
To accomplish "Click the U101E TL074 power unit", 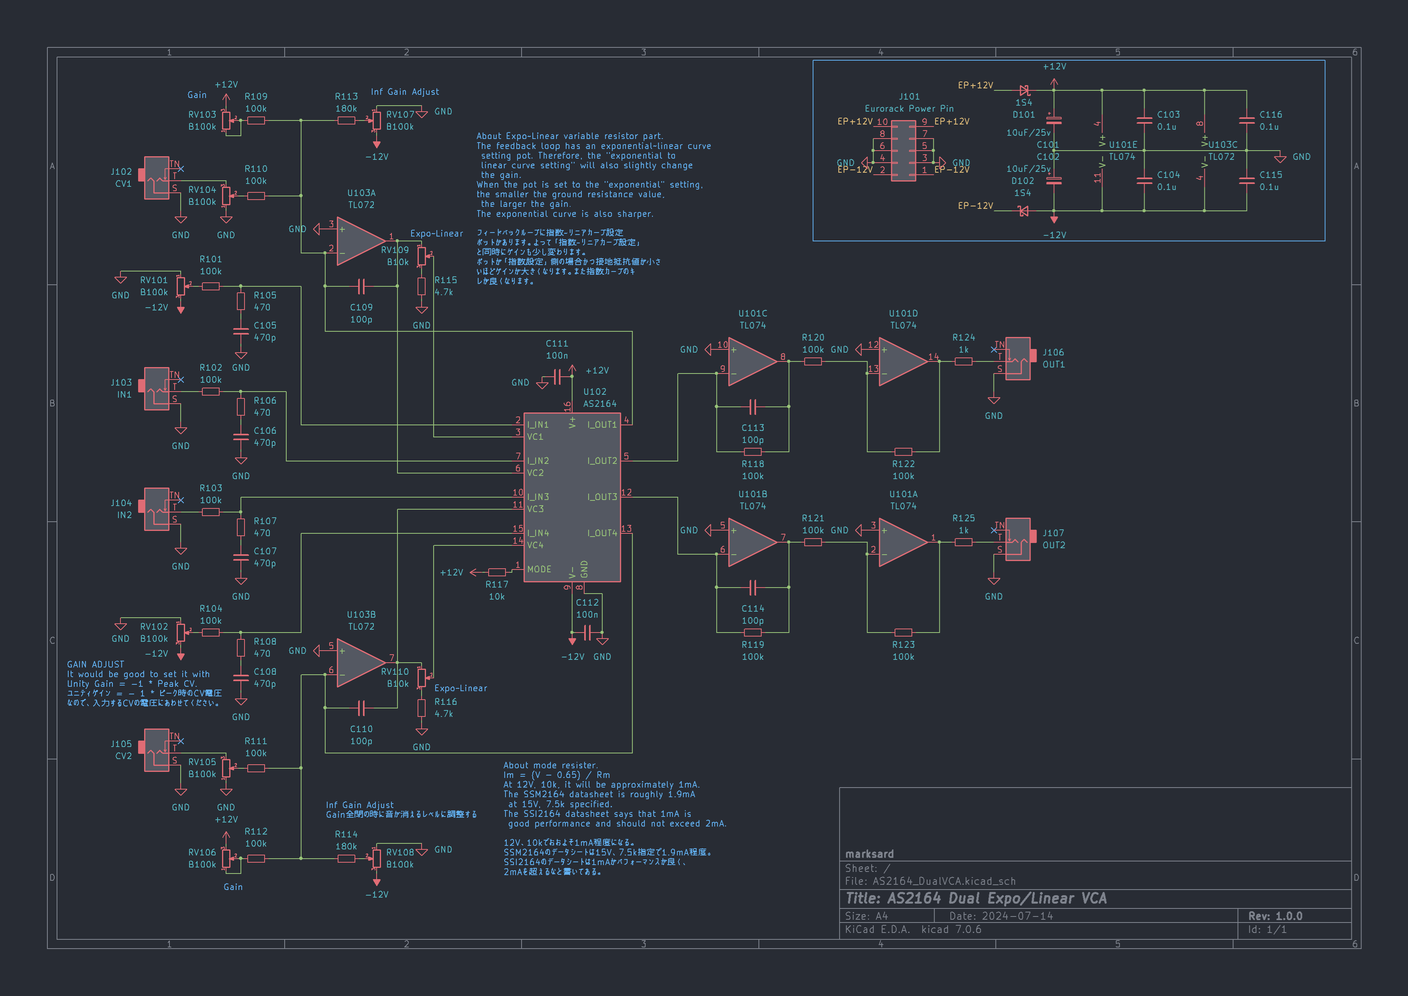I will click(1102, 151).
